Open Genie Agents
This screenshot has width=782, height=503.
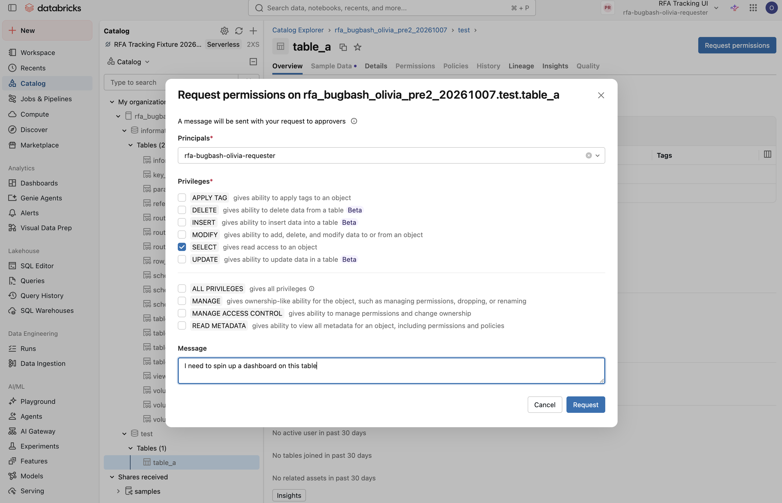(x=41, y=198)
